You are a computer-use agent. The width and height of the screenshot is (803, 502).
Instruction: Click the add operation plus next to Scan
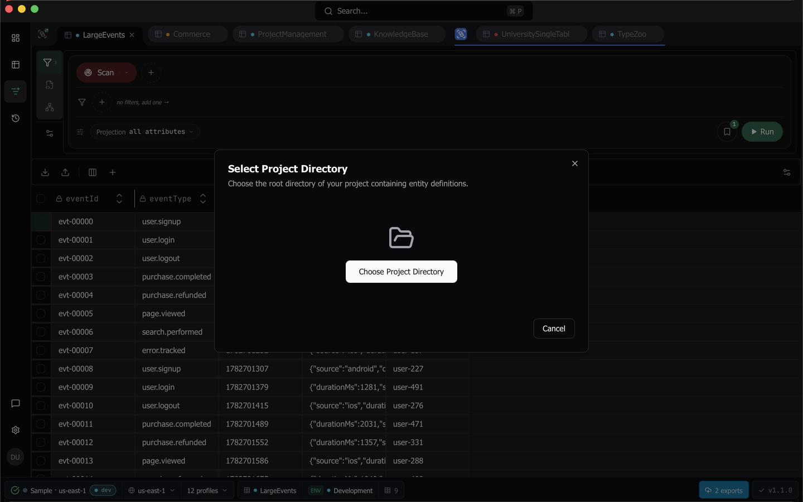click(151, 73)
